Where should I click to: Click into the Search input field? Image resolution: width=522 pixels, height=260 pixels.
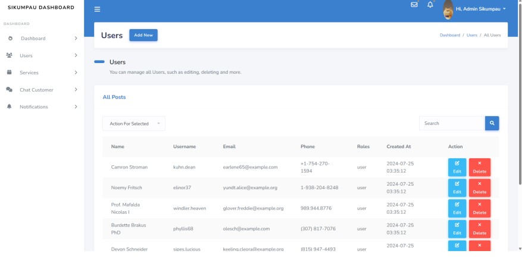pyautogui.click(x=452, y=123)
